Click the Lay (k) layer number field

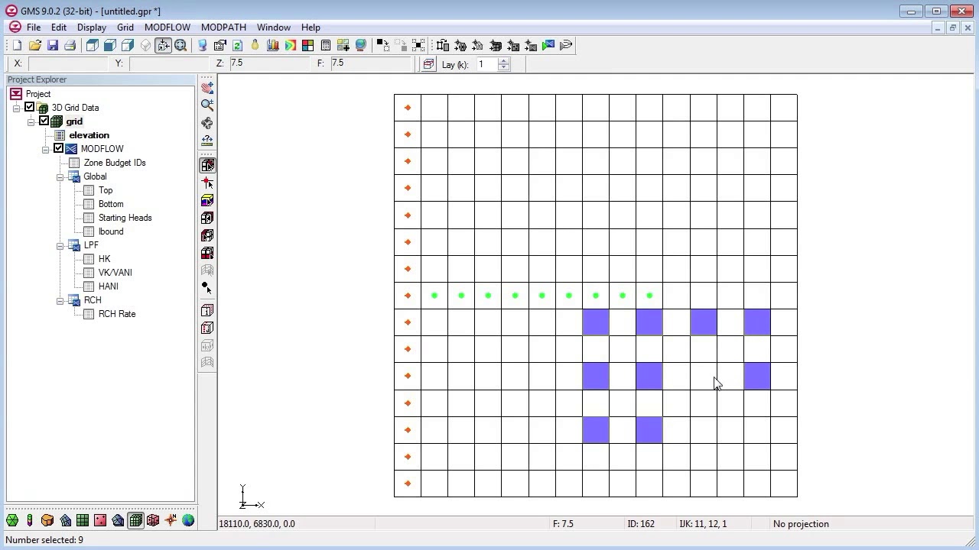487,64
